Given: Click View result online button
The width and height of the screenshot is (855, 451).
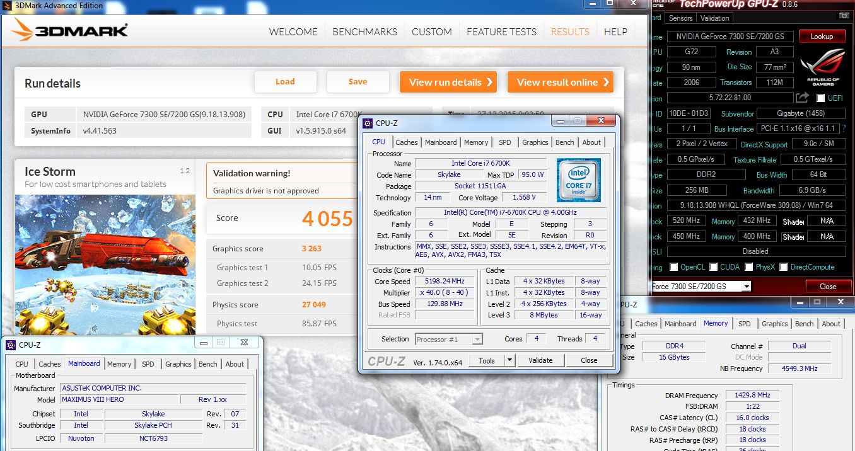Looking at the screenshot, I should point(561,82).
